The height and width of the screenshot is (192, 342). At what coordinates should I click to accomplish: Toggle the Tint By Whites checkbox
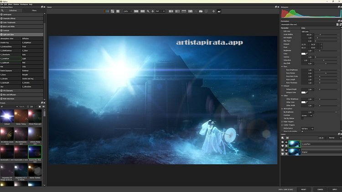point(302,118)
